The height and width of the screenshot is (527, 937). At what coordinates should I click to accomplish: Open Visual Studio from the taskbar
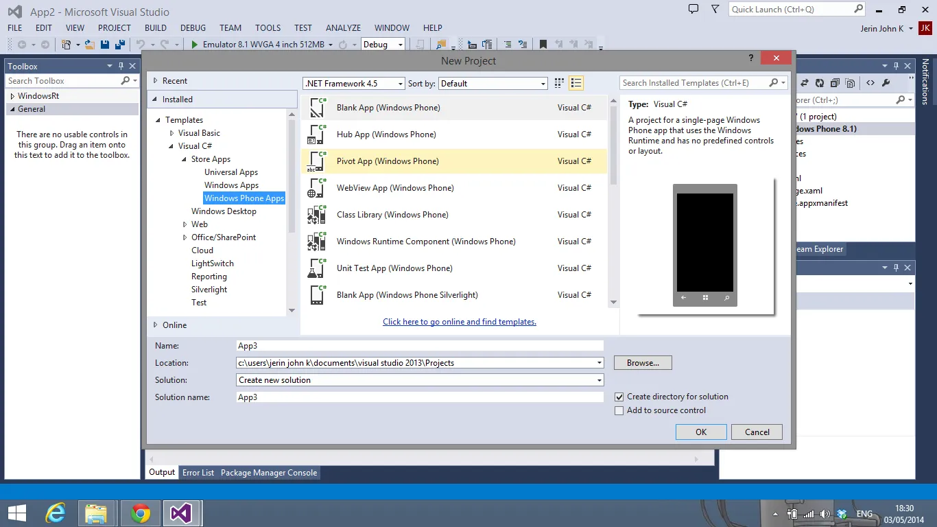click(182, 513)
